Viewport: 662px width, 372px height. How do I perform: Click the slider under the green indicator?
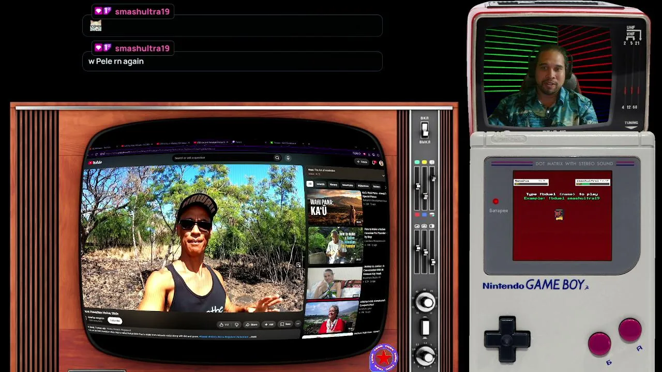(417, 187)
